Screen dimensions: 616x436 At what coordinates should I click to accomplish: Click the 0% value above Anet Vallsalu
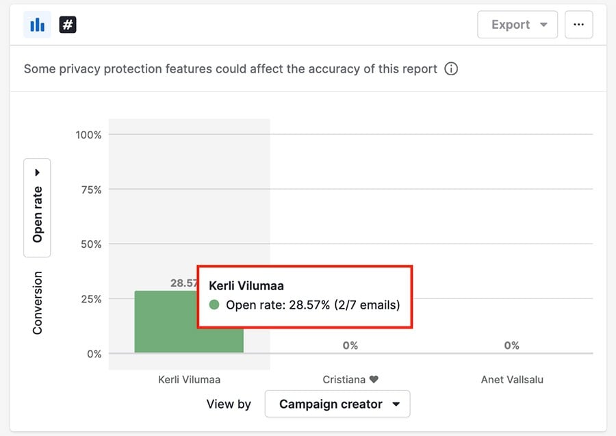[512, 346]
